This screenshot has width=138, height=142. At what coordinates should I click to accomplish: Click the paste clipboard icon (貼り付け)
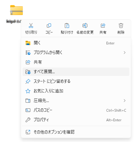67,26
